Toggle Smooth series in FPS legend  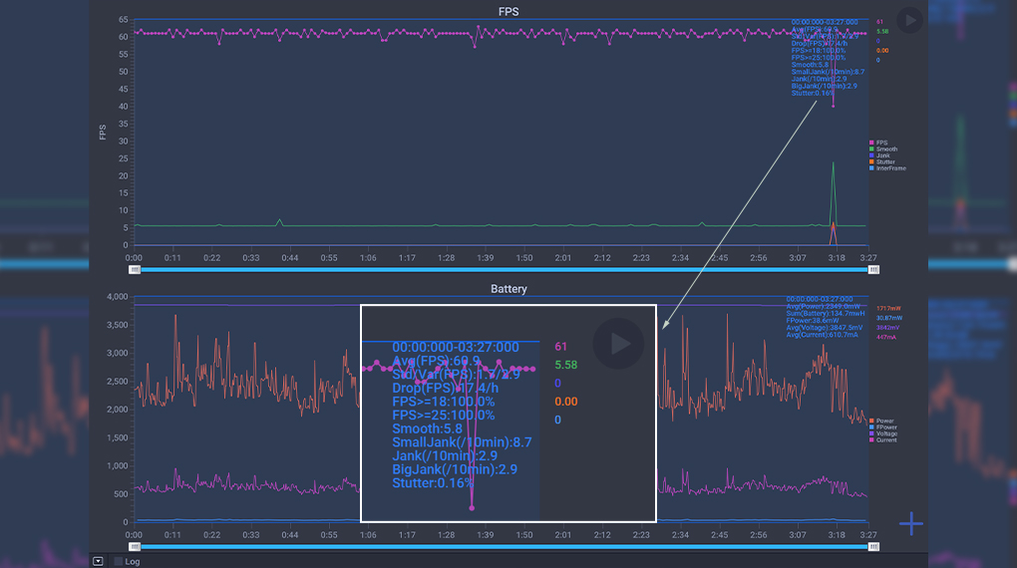click(x=884, y=149)
